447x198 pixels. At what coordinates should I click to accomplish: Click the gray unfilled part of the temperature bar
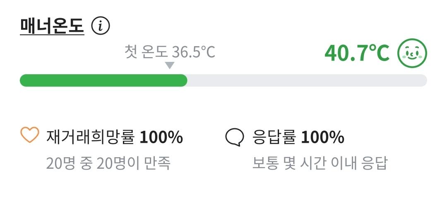306,80
